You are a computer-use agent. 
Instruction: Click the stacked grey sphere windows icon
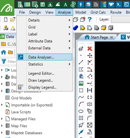tap(111, 28)
